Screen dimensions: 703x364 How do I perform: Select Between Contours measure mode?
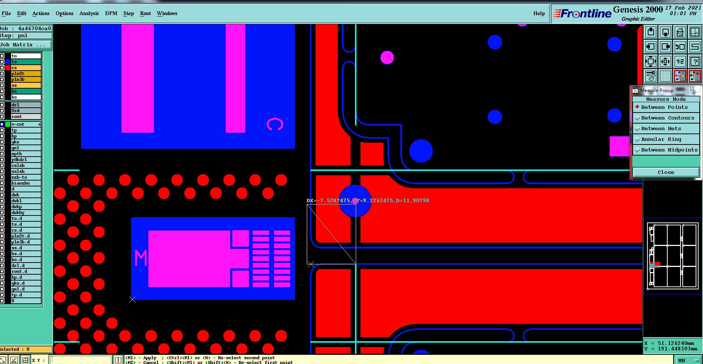pyautogui.click(x=666, y=118)
